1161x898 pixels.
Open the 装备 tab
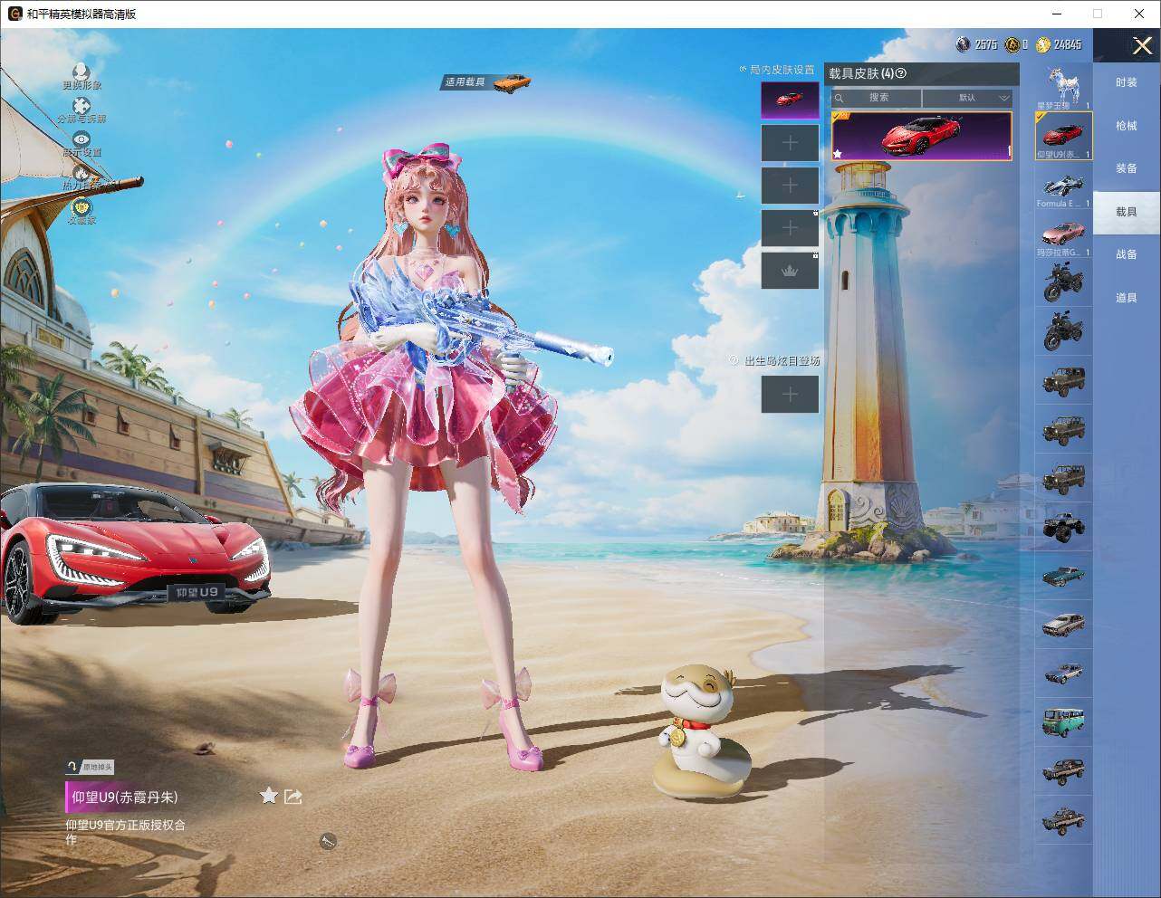coord(1126,168)
